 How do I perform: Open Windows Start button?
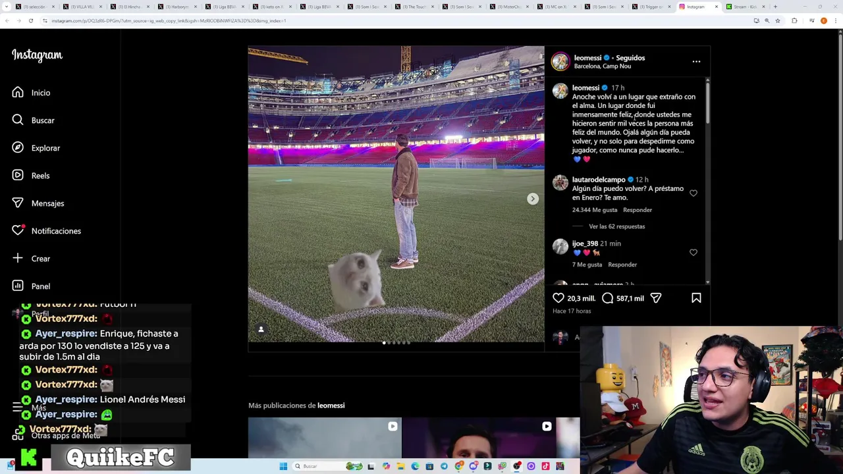pyautogui.click(x=283, y=466)
